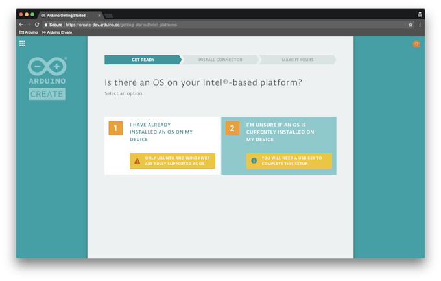Click the CREATE logo badge
The width and height of the screenshot is (441, 281).
coord(47,94)
